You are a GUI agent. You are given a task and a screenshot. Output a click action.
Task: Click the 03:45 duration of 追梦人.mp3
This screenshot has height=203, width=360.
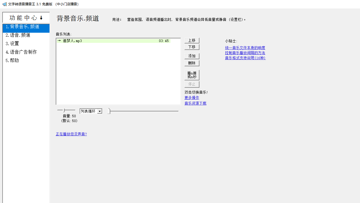(164, 41)
